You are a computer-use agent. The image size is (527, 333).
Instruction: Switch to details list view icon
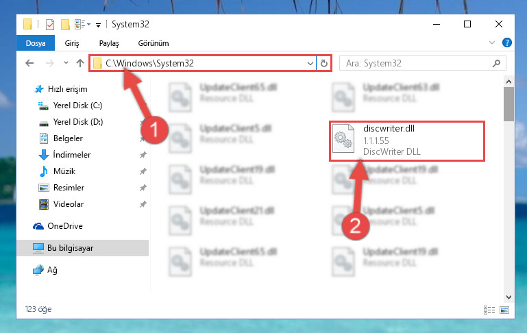click(x=489, y=310)
